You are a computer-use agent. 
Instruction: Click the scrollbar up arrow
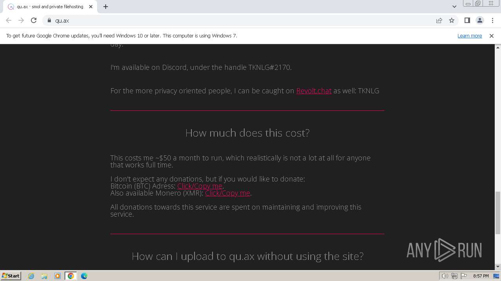tap(498, 47)
